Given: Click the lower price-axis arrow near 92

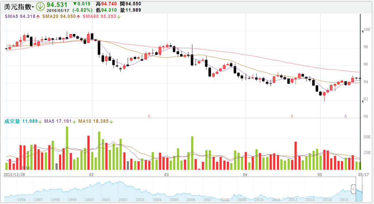Looking at the screenshot, I should 362,101.
